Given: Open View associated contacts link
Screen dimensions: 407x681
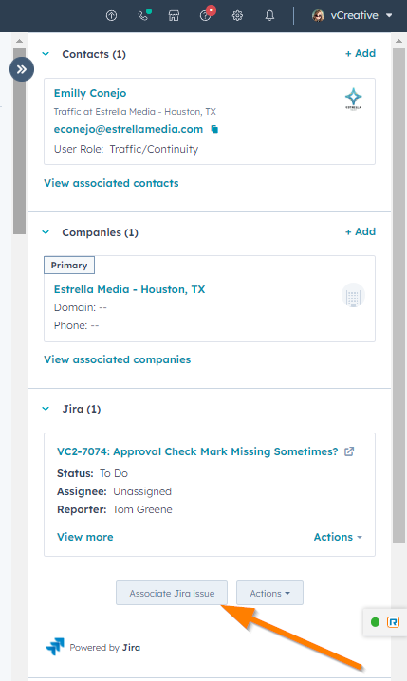Looking at the screenshot, I should click(x=111, y=183).
